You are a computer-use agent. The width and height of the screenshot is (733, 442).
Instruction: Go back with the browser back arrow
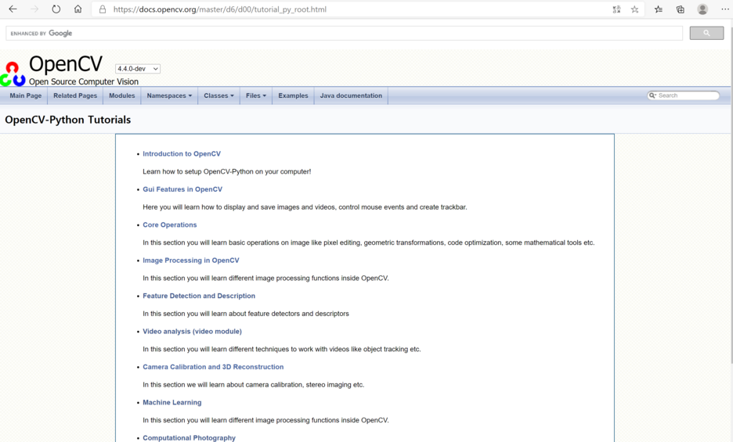[13, 9]
